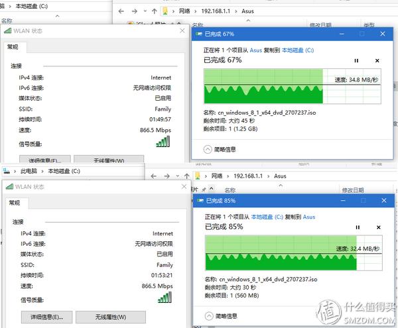Open 本地磁盘 (C:) link in 67% dialog
The width and height of the screenshot is (398, 328).
pyautogui.click(x=298, y=50)
